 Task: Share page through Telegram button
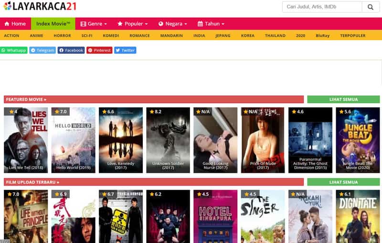[42, 50]
